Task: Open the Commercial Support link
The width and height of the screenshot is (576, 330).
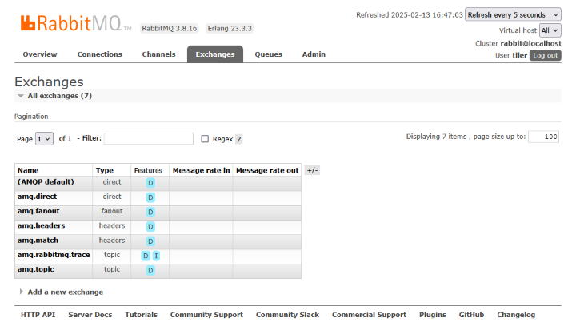Action: (x=369, y=315)
